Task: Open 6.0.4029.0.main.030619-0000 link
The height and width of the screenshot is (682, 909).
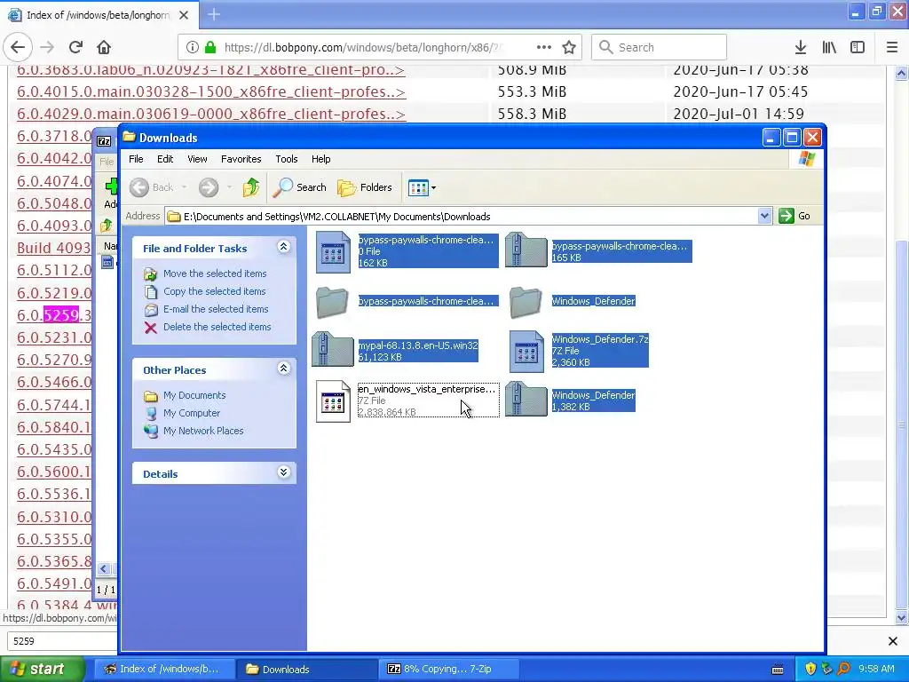Action: [x=211, y=114]
